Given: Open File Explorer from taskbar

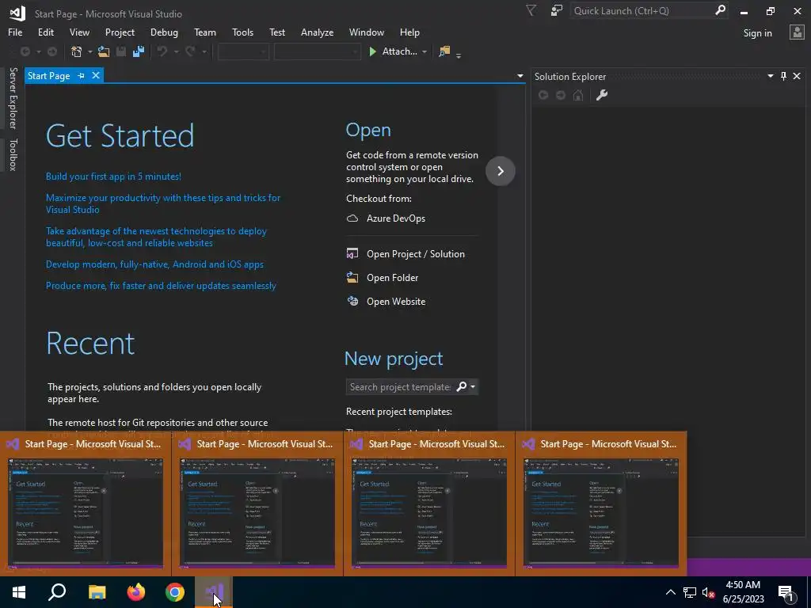Looking at the screenshot, I should pos(97,592).
